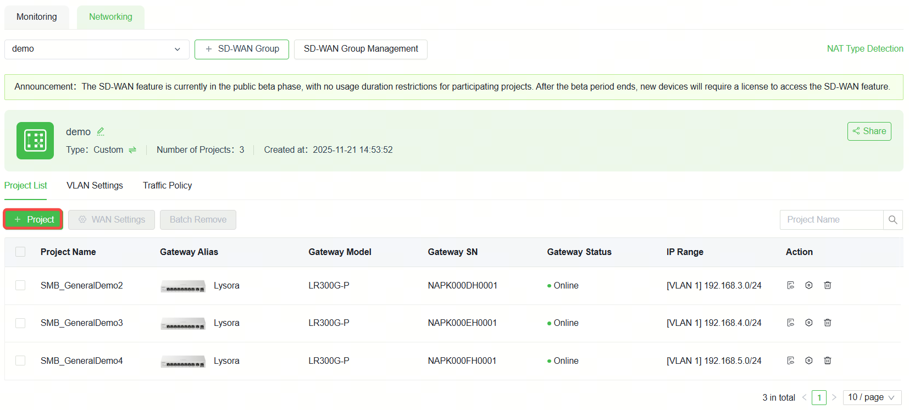909x410 pixels.
Task: Open details icon for SMB_GeneralDemo4
Action: [791, 361]
